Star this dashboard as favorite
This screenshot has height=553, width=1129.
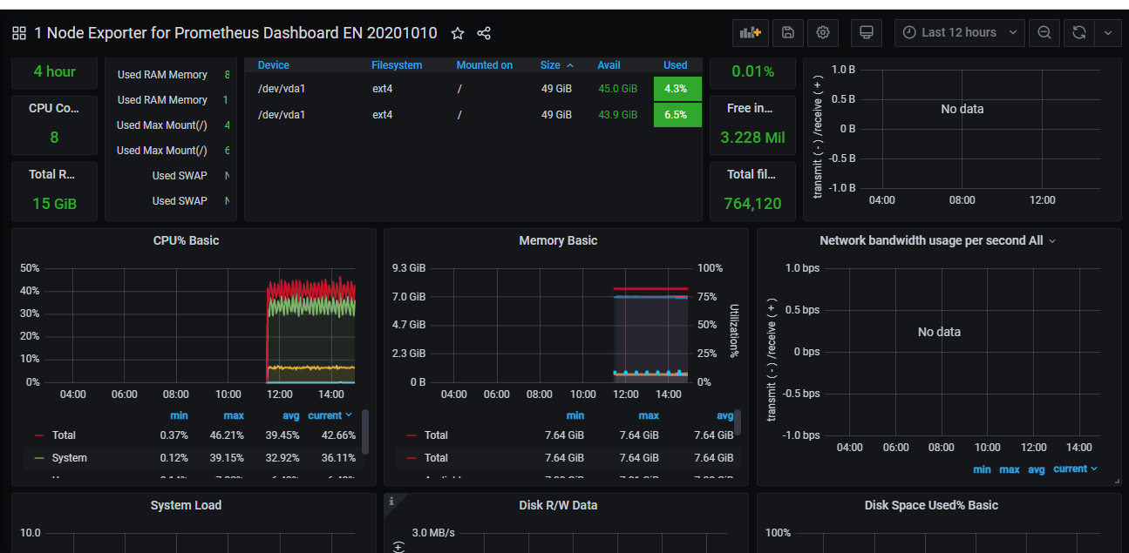458,33
